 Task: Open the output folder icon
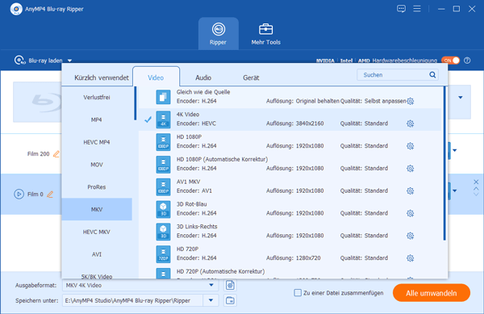pos(230,300)
